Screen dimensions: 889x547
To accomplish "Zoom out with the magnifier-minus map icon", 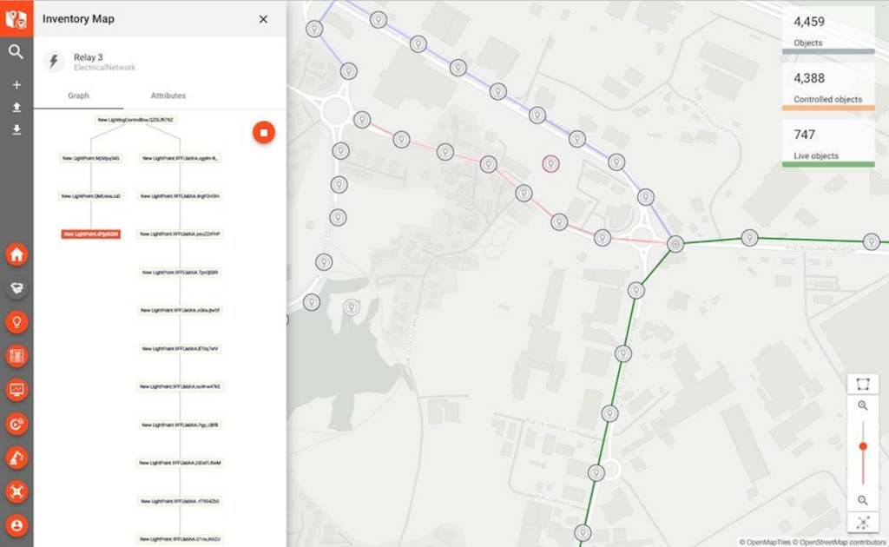I will tap(864, 500).
